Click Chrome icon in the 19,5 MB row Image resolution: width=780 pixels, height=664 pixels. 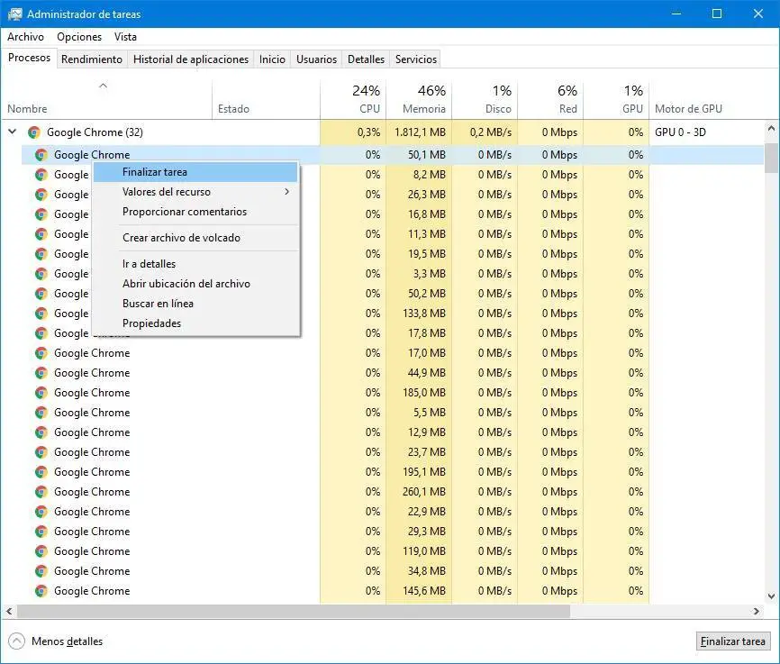point(41,254)
